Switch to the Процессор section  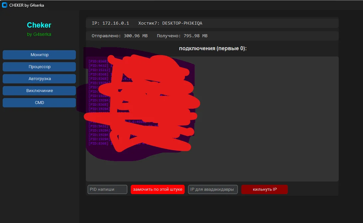tap(39, 67)
